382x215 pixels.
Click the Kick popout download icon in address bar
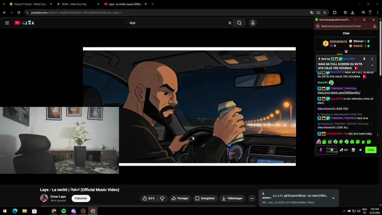pyautogui.click(x=375, y=26)
